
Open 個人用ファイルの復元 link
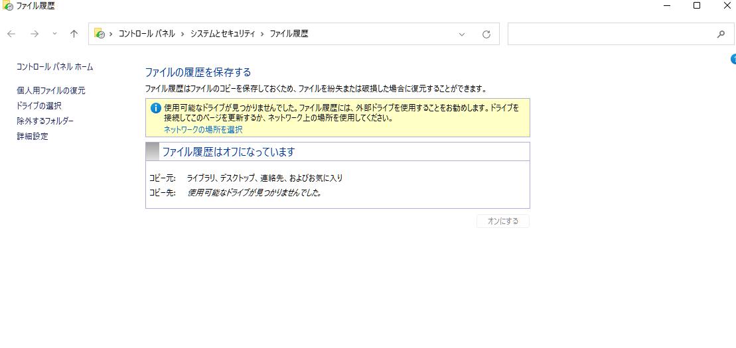pyautogui.click(x=50, y=91)
